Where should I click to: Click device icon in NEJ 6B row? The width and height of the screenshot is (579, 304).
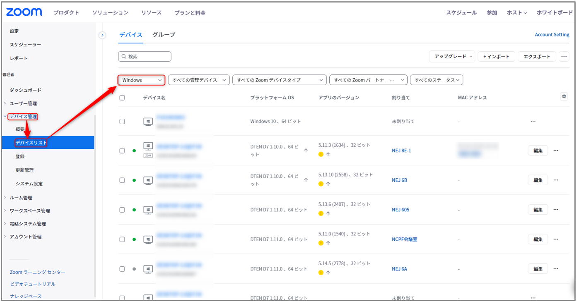[148, 180]
